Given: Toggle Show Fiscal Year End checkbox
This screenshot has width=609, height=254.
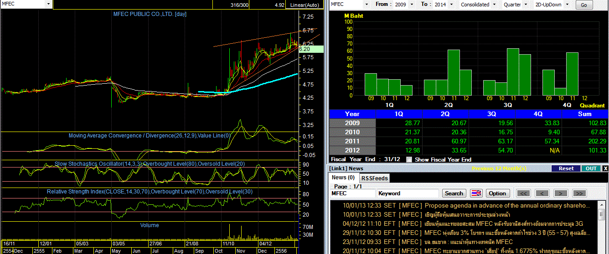Looking at the screenshot, I should pyautogui.click(x=409, y=159).
